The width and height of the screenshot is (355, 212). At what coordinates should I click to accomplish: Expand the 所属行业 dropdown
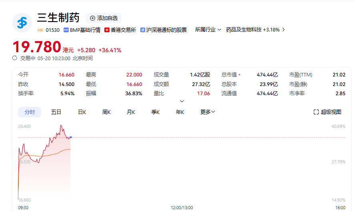tap(208, 29)
